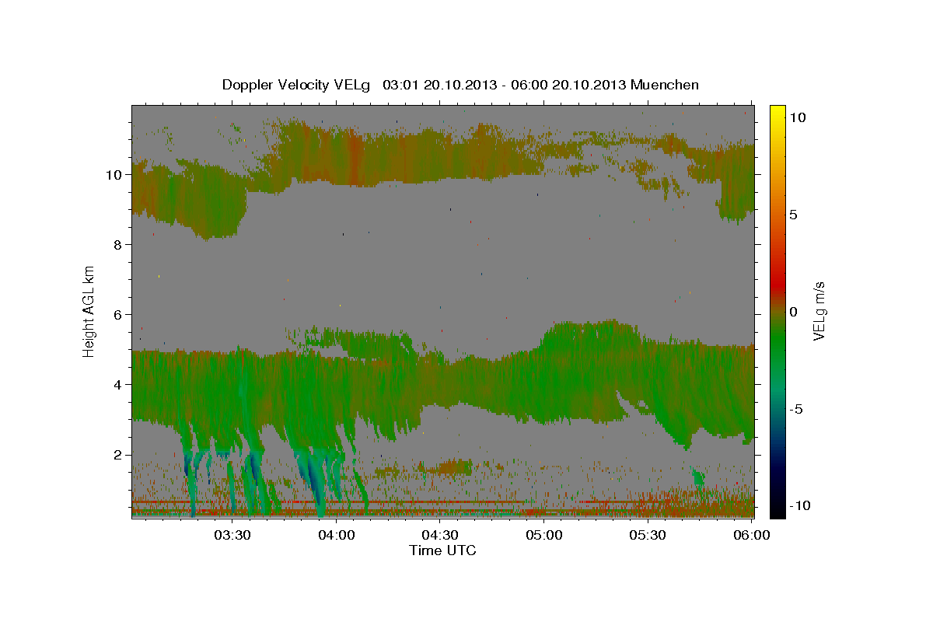The width and height of the screenshot is (933, 622).
Task: Click the 03:30 time tick label
Action: pos(232,535)
